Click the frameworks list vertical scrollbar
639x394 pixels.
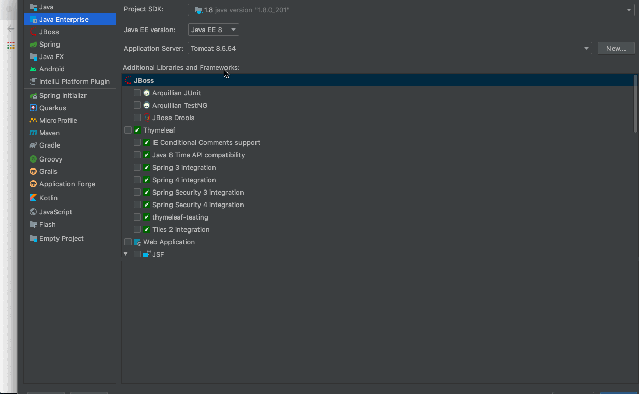636,104
